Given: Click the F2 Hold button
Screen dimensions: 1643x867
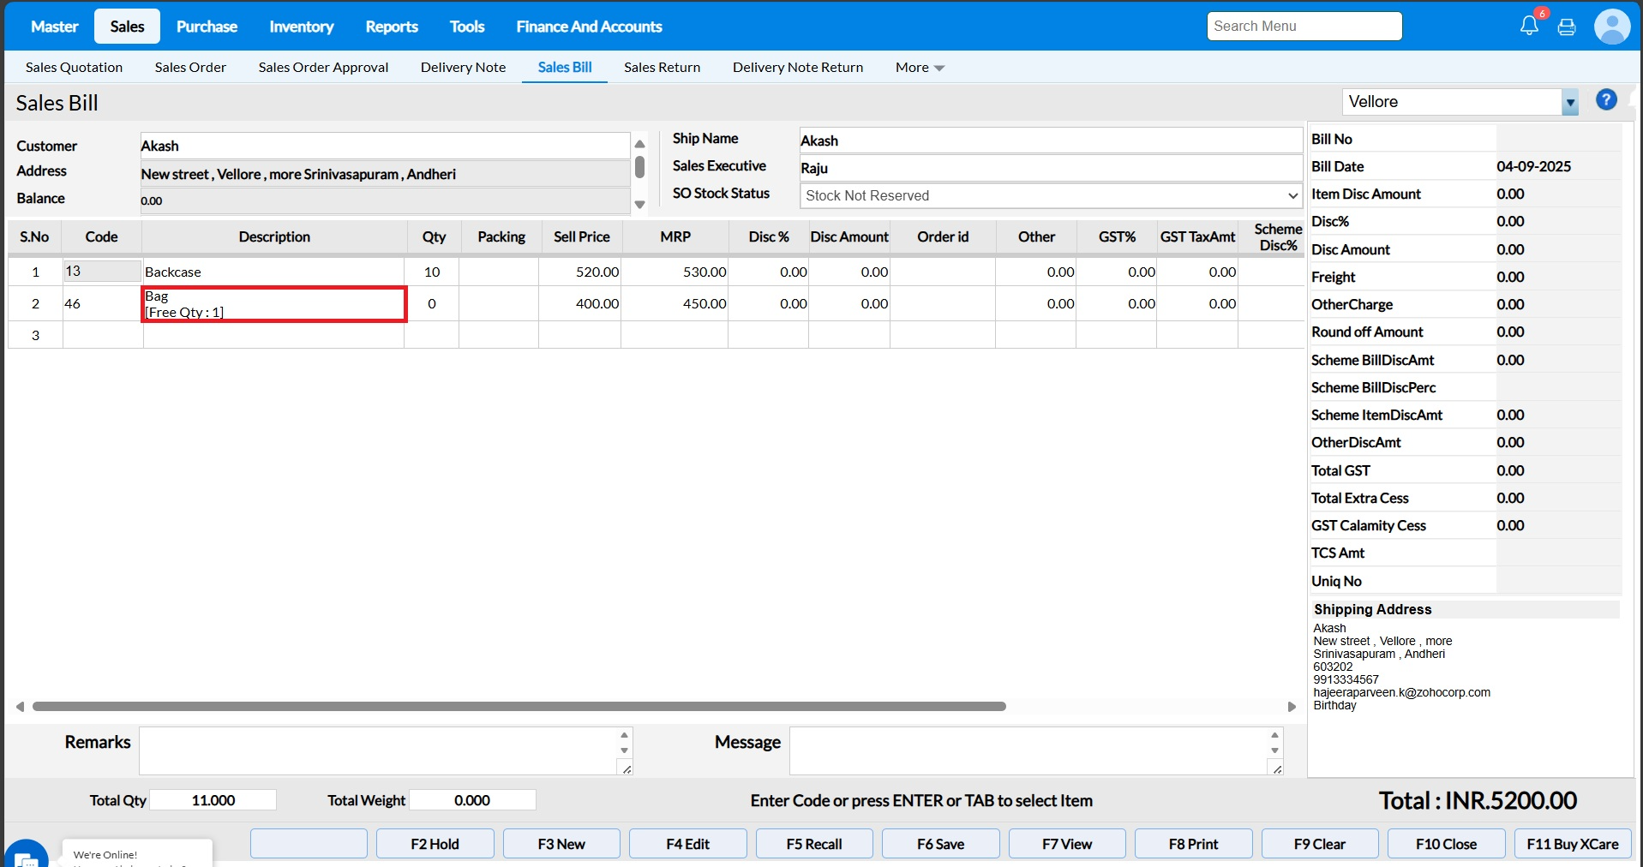Looking at the screenshot, I should (435, 844).
